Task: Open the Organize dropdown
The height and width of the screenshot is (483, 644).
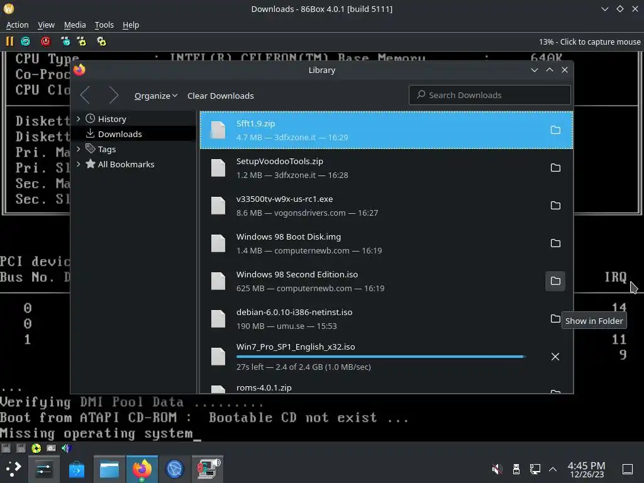Action: pos(156,96)
